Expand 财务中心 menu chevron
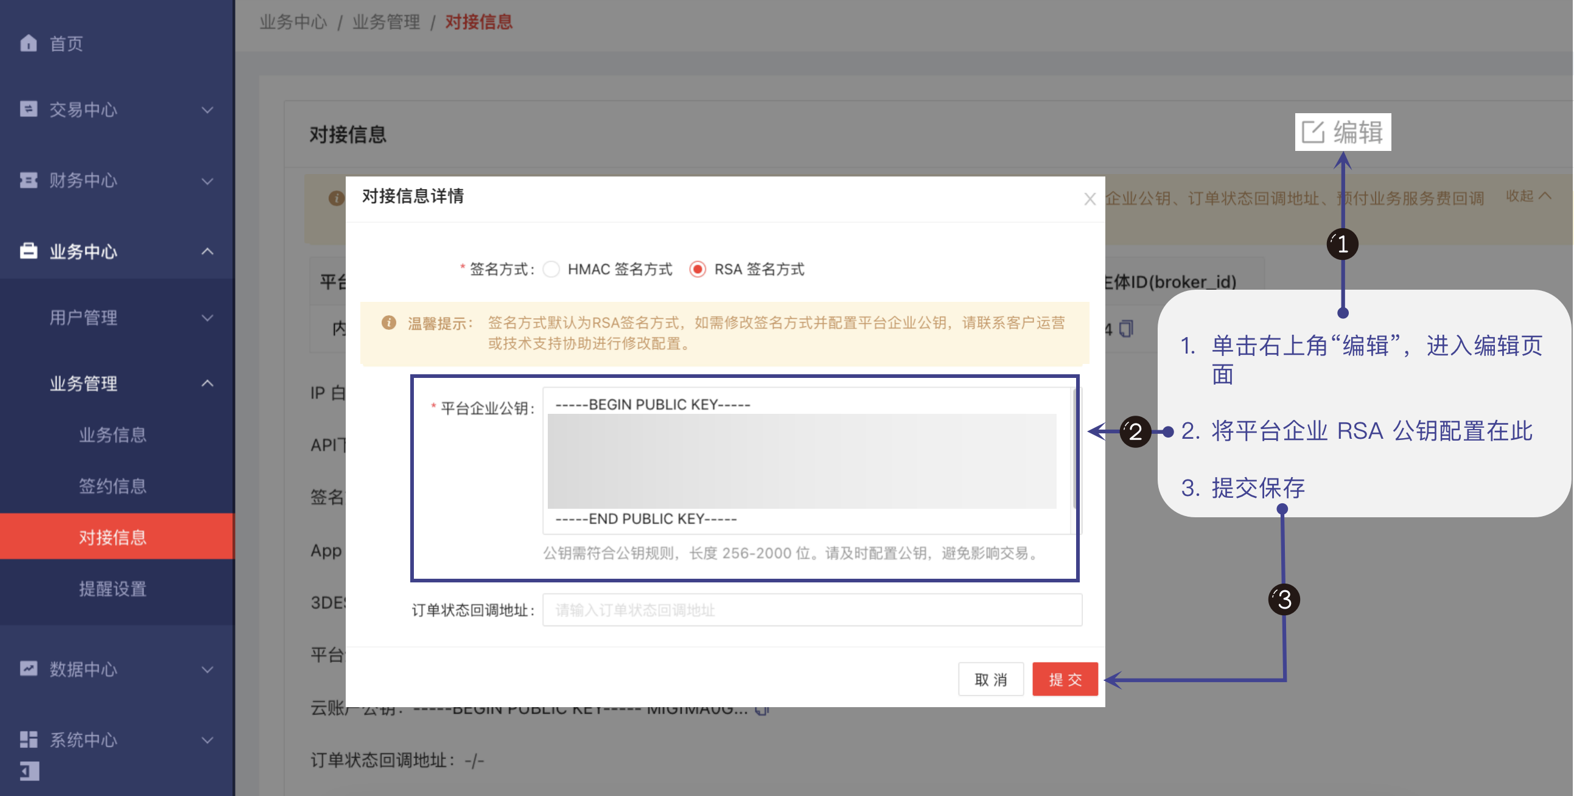Image resolution: width=1574 pixels, height=796 pixels. (x=208, y=181)
